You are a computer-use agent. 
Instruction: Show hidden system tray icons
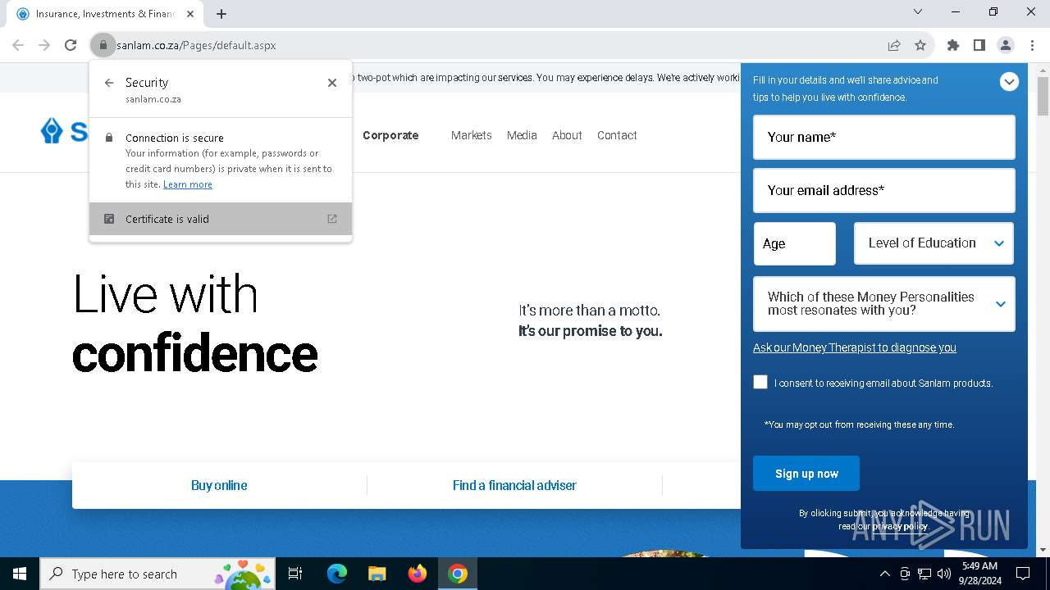click(884, 574)
